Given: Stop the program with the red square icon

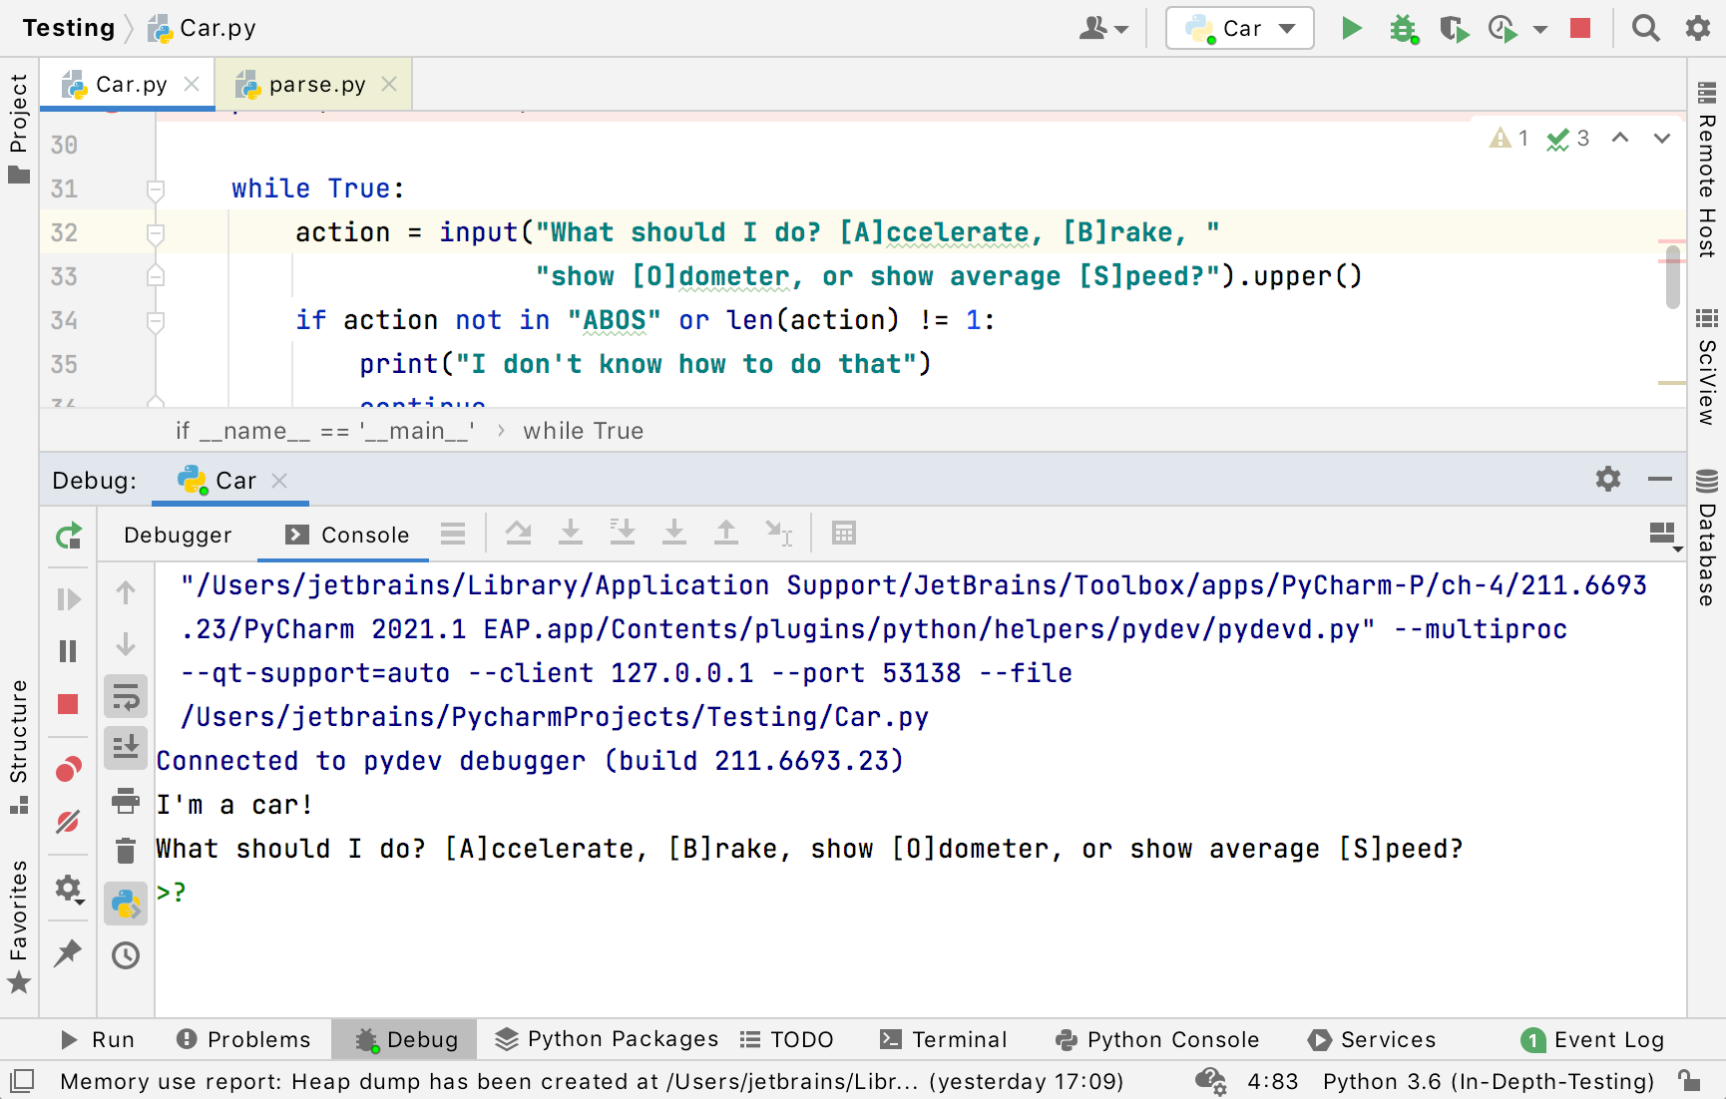Looking at the screenshot, I should pos(1579,28).
